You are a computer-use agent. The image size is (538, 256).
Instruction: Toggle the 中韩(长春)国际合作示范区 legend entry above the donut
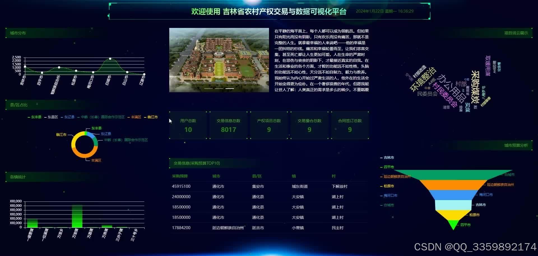click(x=101, y=117)
